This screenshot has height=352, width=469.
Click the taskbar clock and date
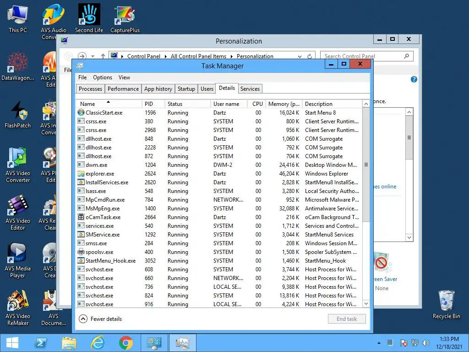tap(449, 343)
